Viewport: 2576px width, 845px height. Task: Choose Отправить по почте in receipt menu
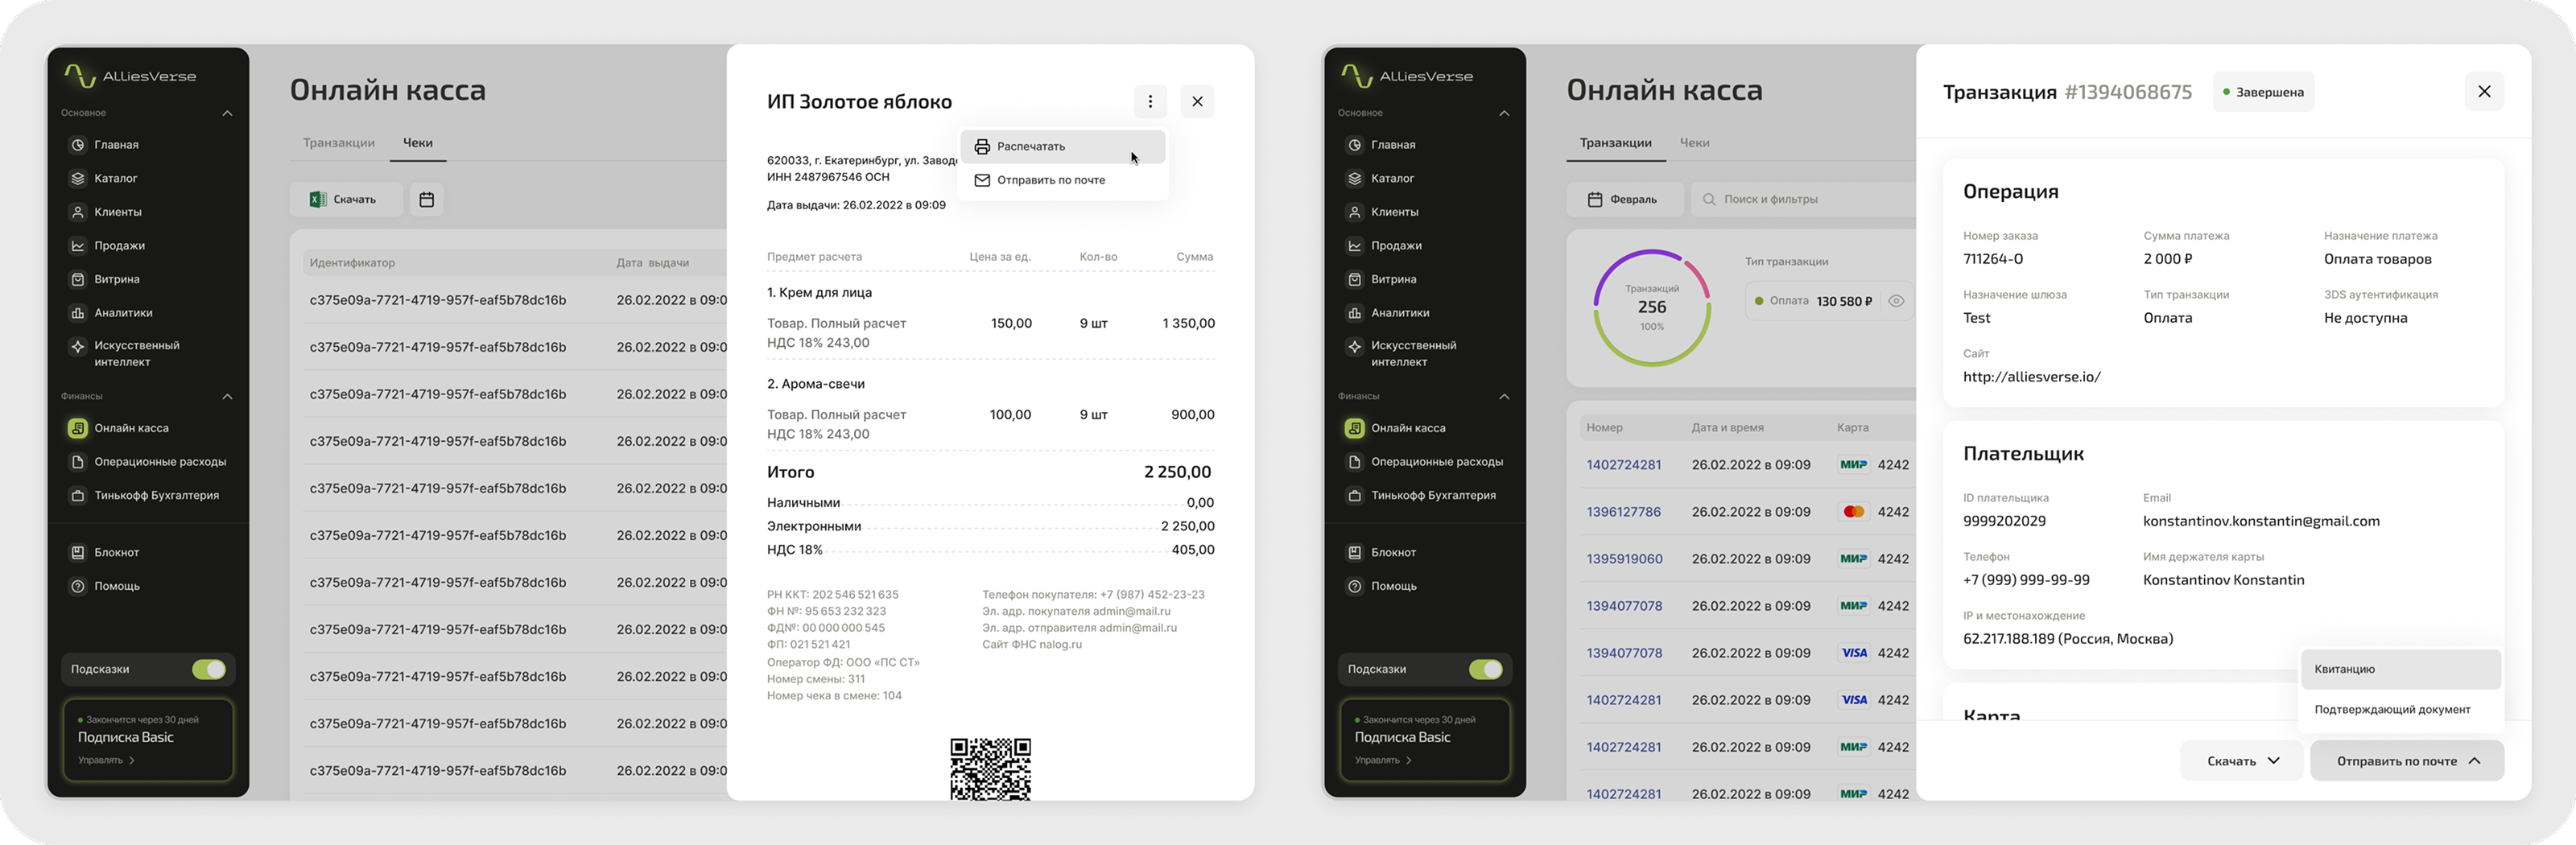pyautogui.click(x=1063, y=180)
